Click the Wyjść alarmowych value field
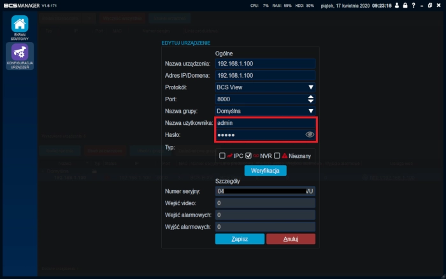Screen dimensions: 446x279 pyautogui.click(x=265, y=227)
